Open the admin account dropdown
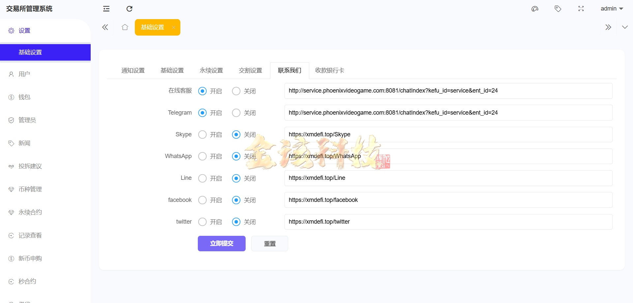 612,9
